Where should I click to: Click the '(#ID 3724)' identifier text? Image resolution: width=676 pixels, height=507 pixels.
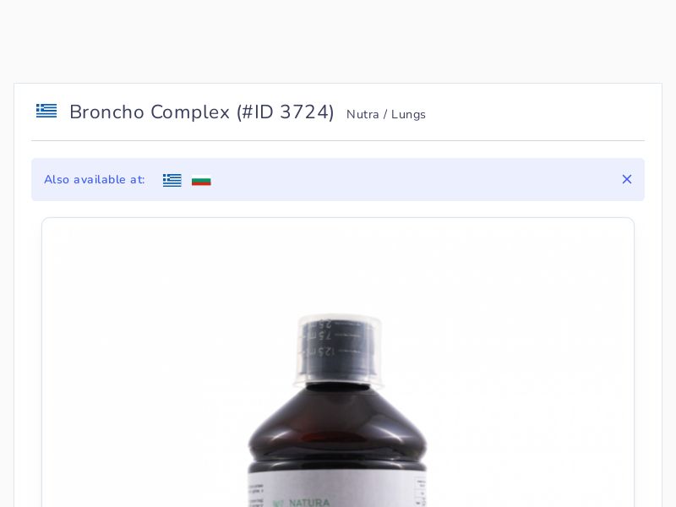click(x=285, y=112)
